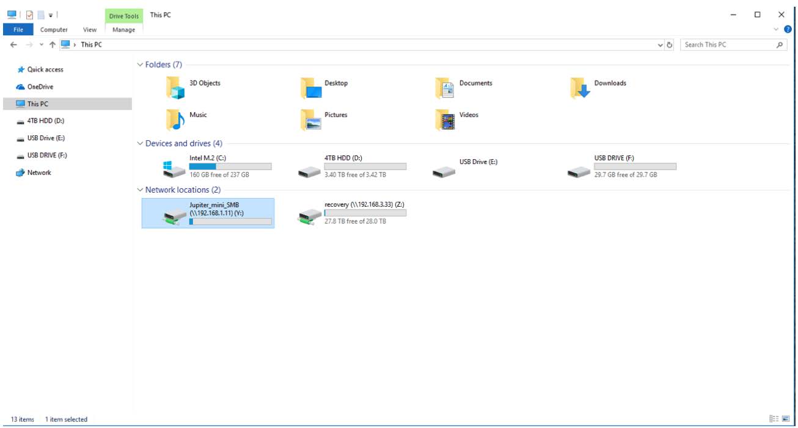Open the address bar history dropdown
798x428 pixels.
[661, 45]
